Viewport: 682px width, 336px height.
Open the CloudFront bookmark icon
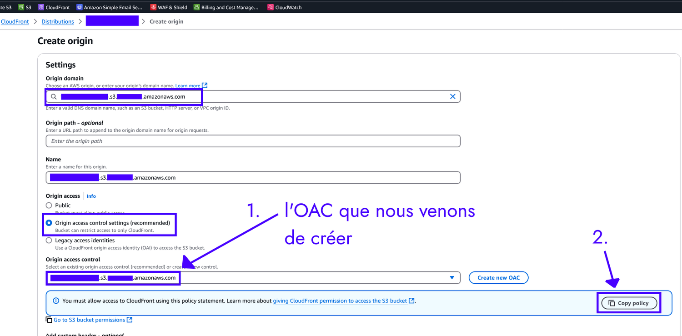coord(41,7)
